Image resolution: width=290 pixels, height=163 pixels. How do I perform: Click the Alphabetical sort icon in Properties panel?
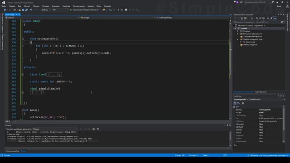pos(238,103)
